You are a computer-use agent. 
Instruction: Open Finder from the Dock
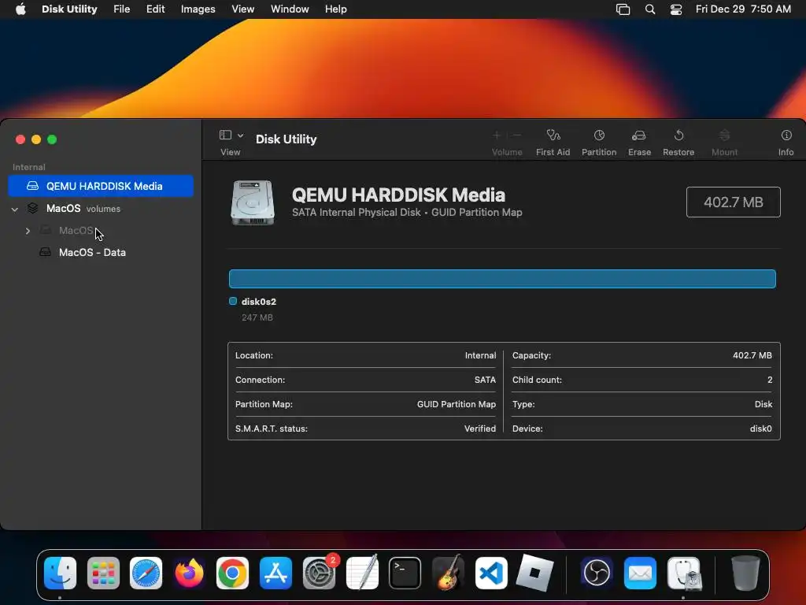point(60,573)
